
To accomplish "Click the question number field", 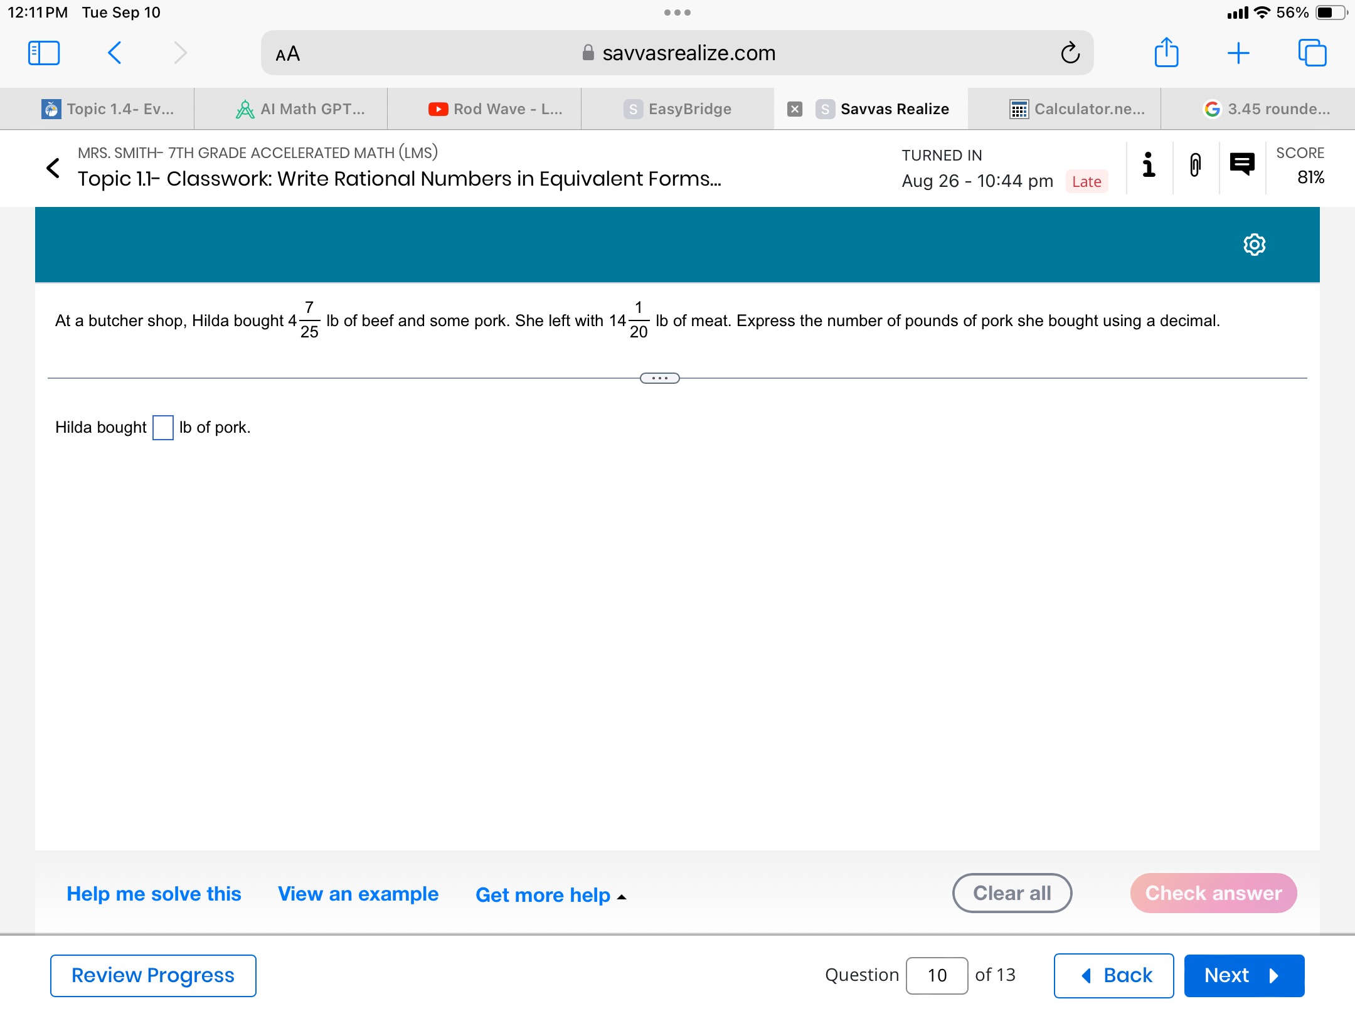I will pos(937,975).
